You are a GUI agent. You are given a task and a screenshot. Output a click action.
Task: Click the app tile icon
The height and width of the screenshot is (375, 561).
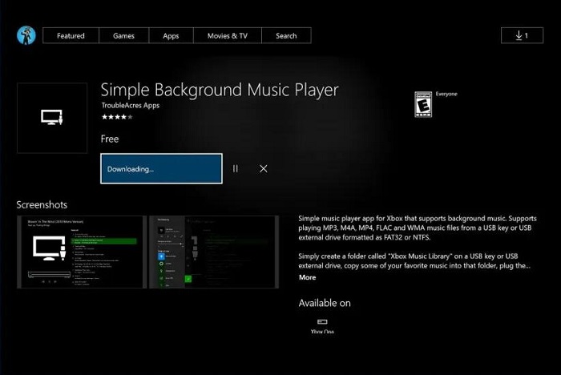(52, 118)
